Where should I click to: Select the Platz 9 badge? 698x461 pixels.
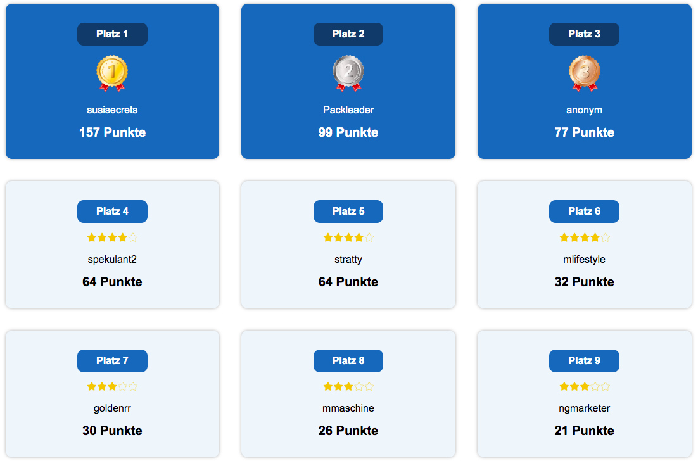(584, 361)
